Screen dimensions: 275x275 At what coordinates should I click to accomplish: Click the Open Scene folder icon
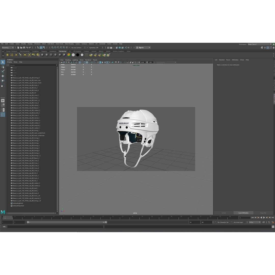click(x=21, y=48)
